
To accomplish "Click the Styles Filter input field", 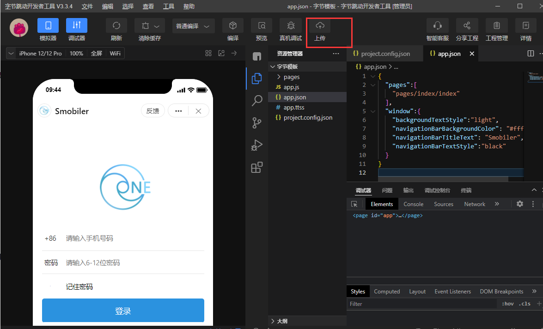I will click(x=422, y=304).
